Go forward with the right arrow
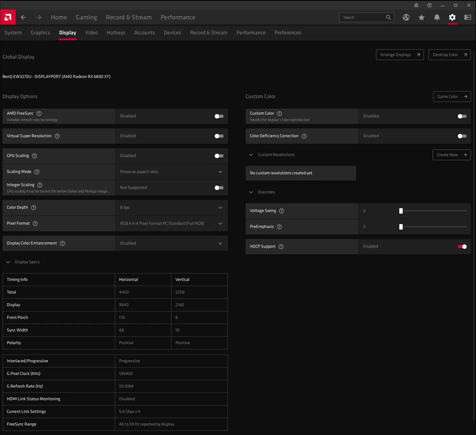The width and height of the screenshot is (476, 435). pos(39,17)
